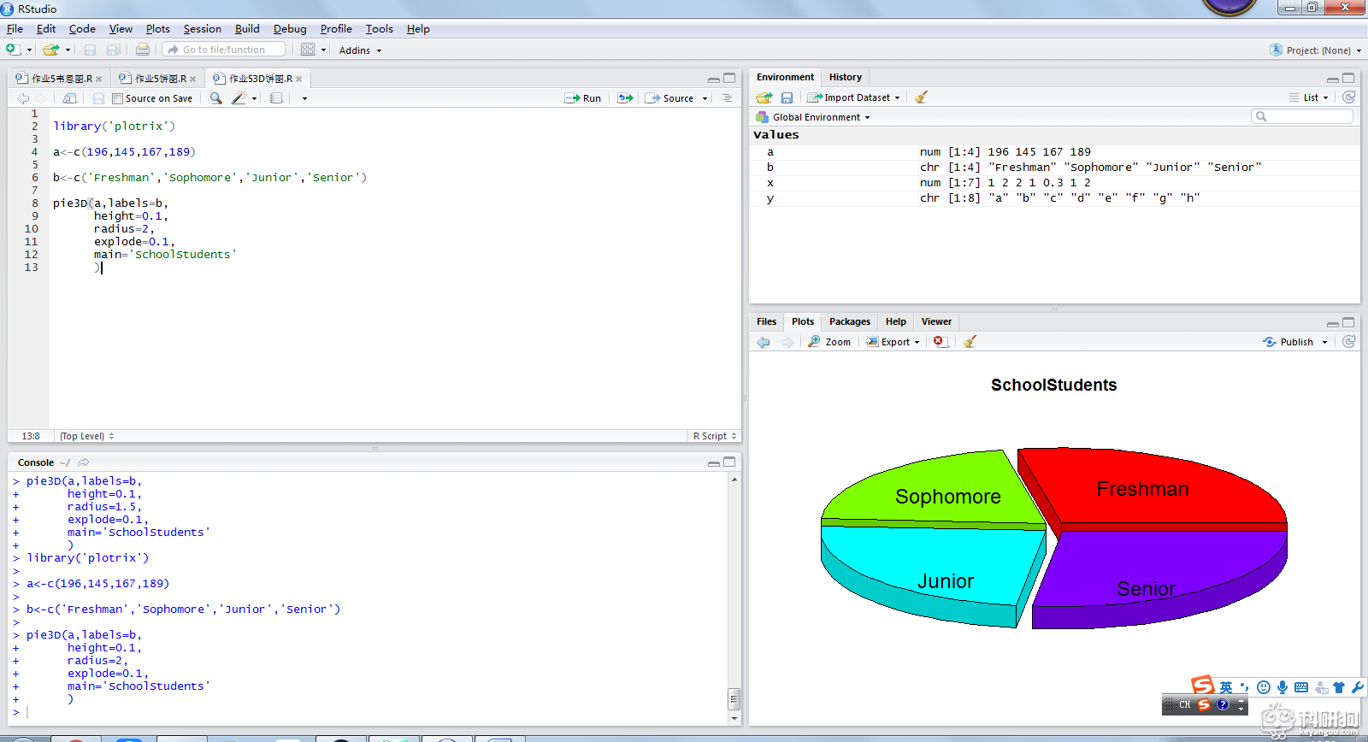Open the Session menu
The width and height of the screenshot is (1368, 742).
click(203, 29)
